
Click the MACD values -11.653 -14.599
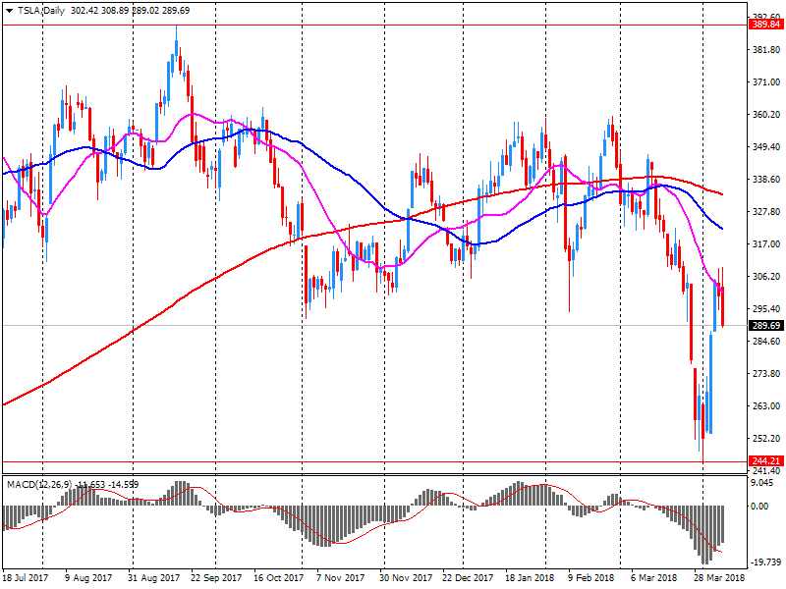(109, 484)
